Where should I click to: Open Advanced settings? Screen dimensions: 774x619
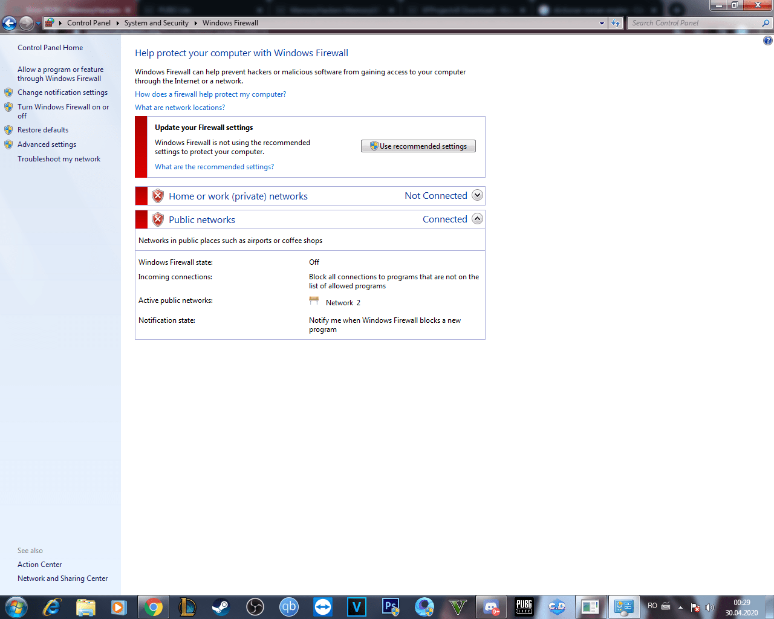[47, 144]
